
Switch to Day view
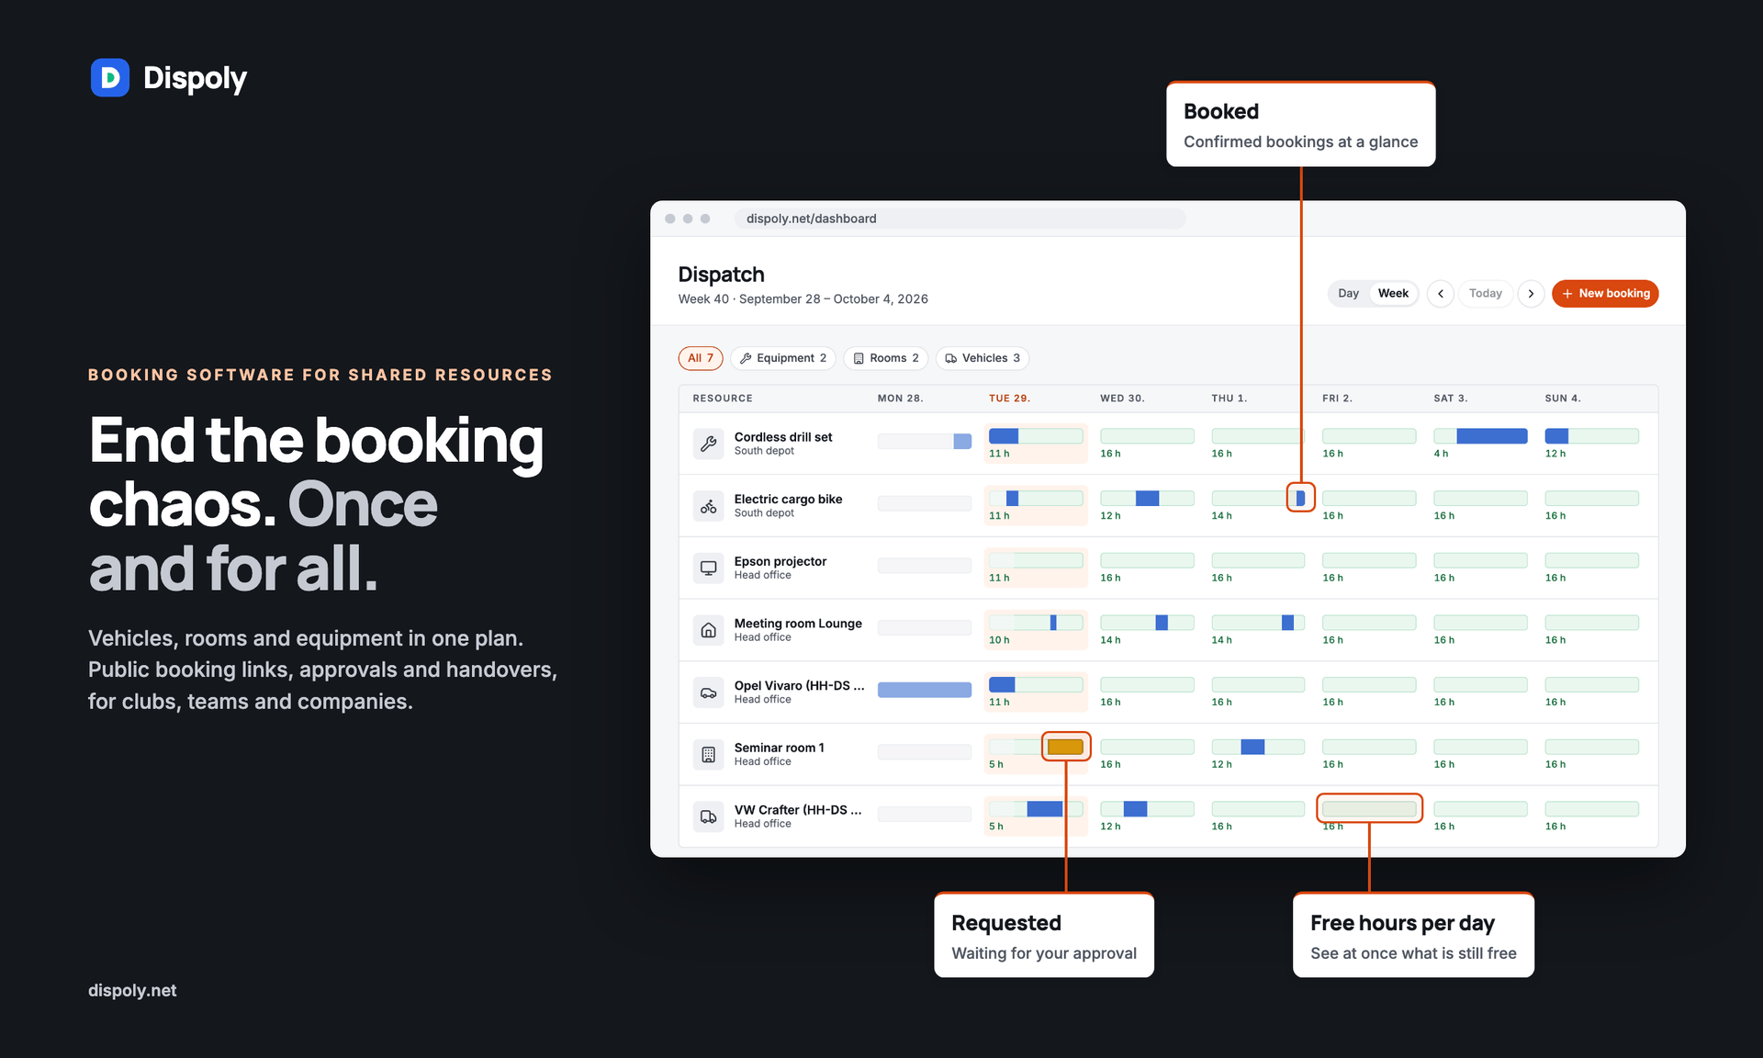(x=1348, y=294)
